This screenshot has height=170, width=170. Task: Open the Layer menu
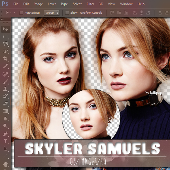(x=52, y=4)
